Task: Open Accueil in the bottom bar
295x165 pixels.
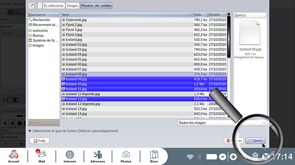Action: point(14,156)
